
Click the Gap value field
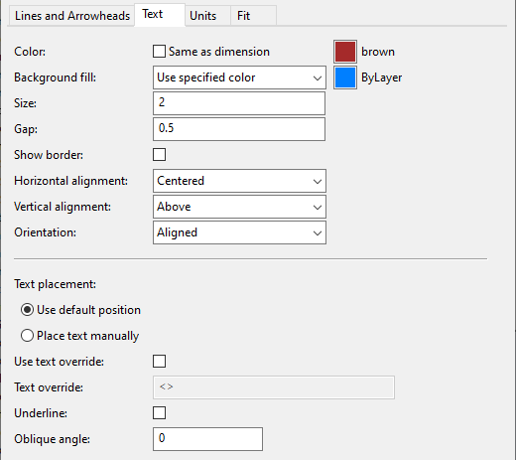[239, 129]
